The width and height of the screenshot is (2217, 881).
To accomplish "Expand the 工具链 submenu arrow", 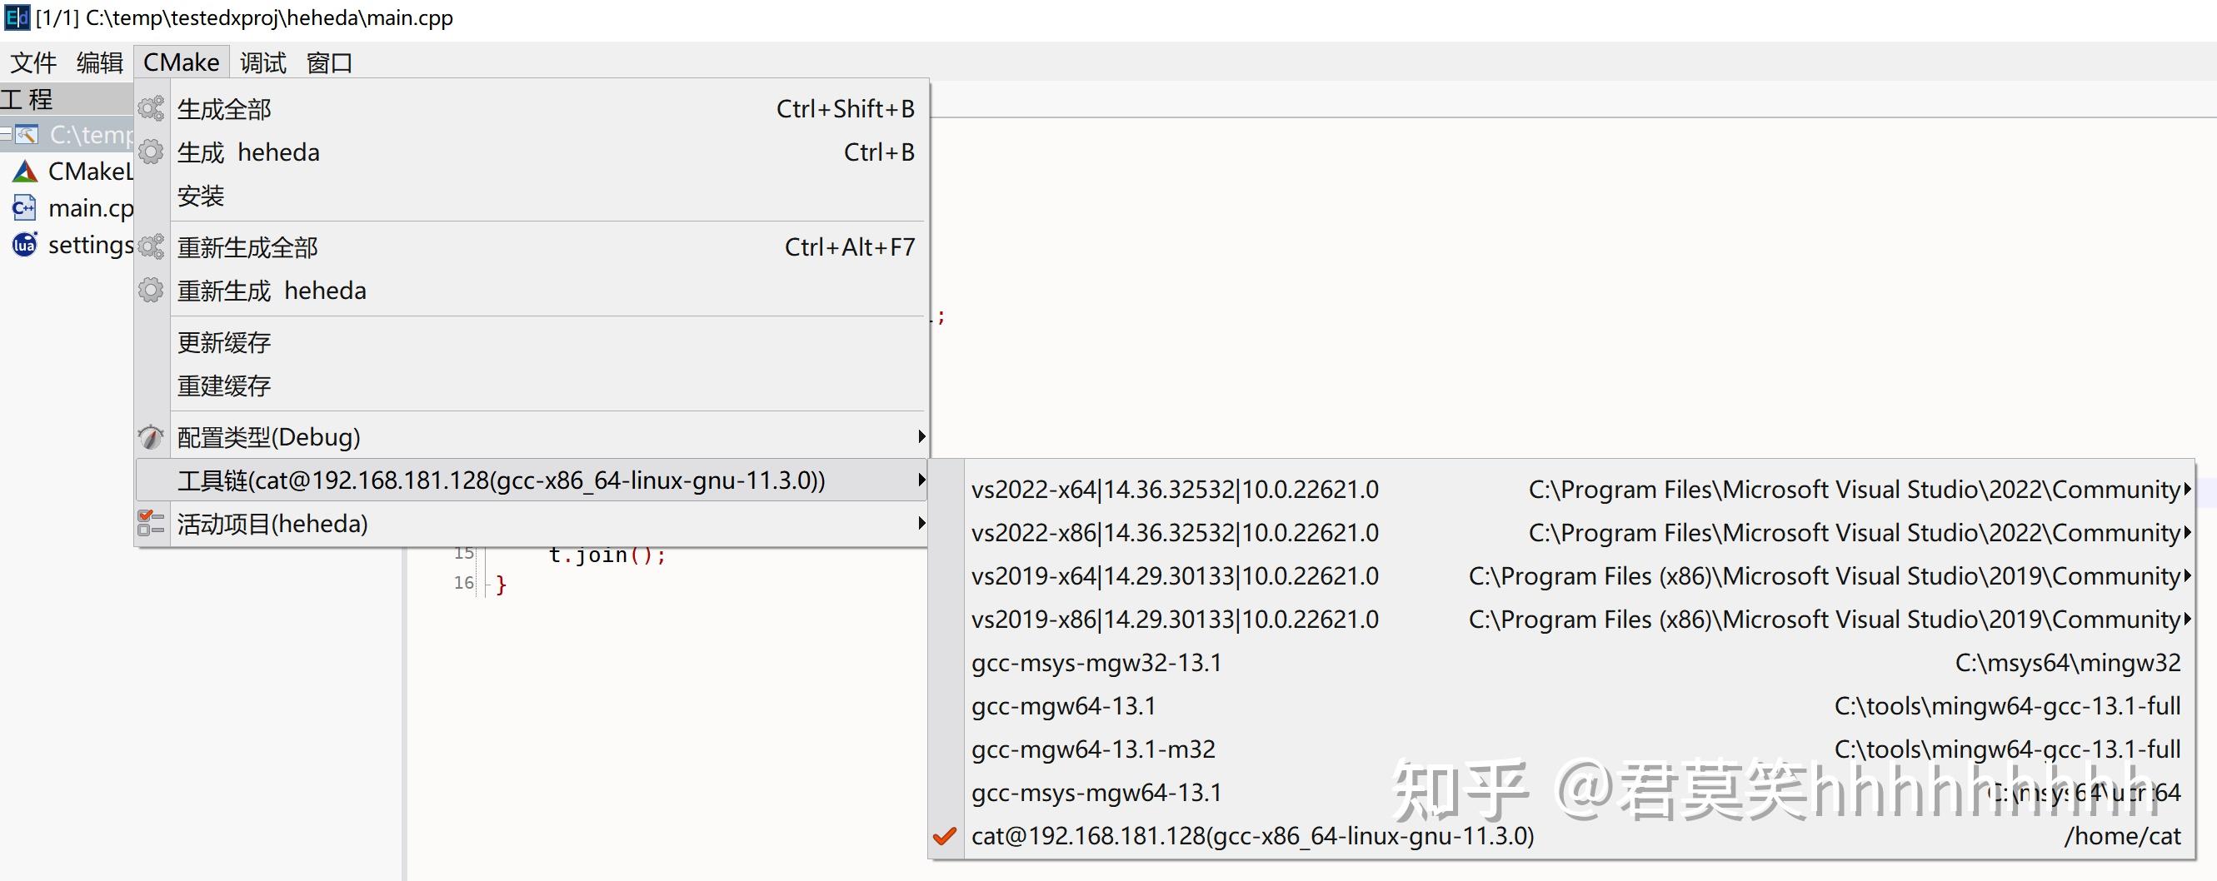I will [921, 480].
